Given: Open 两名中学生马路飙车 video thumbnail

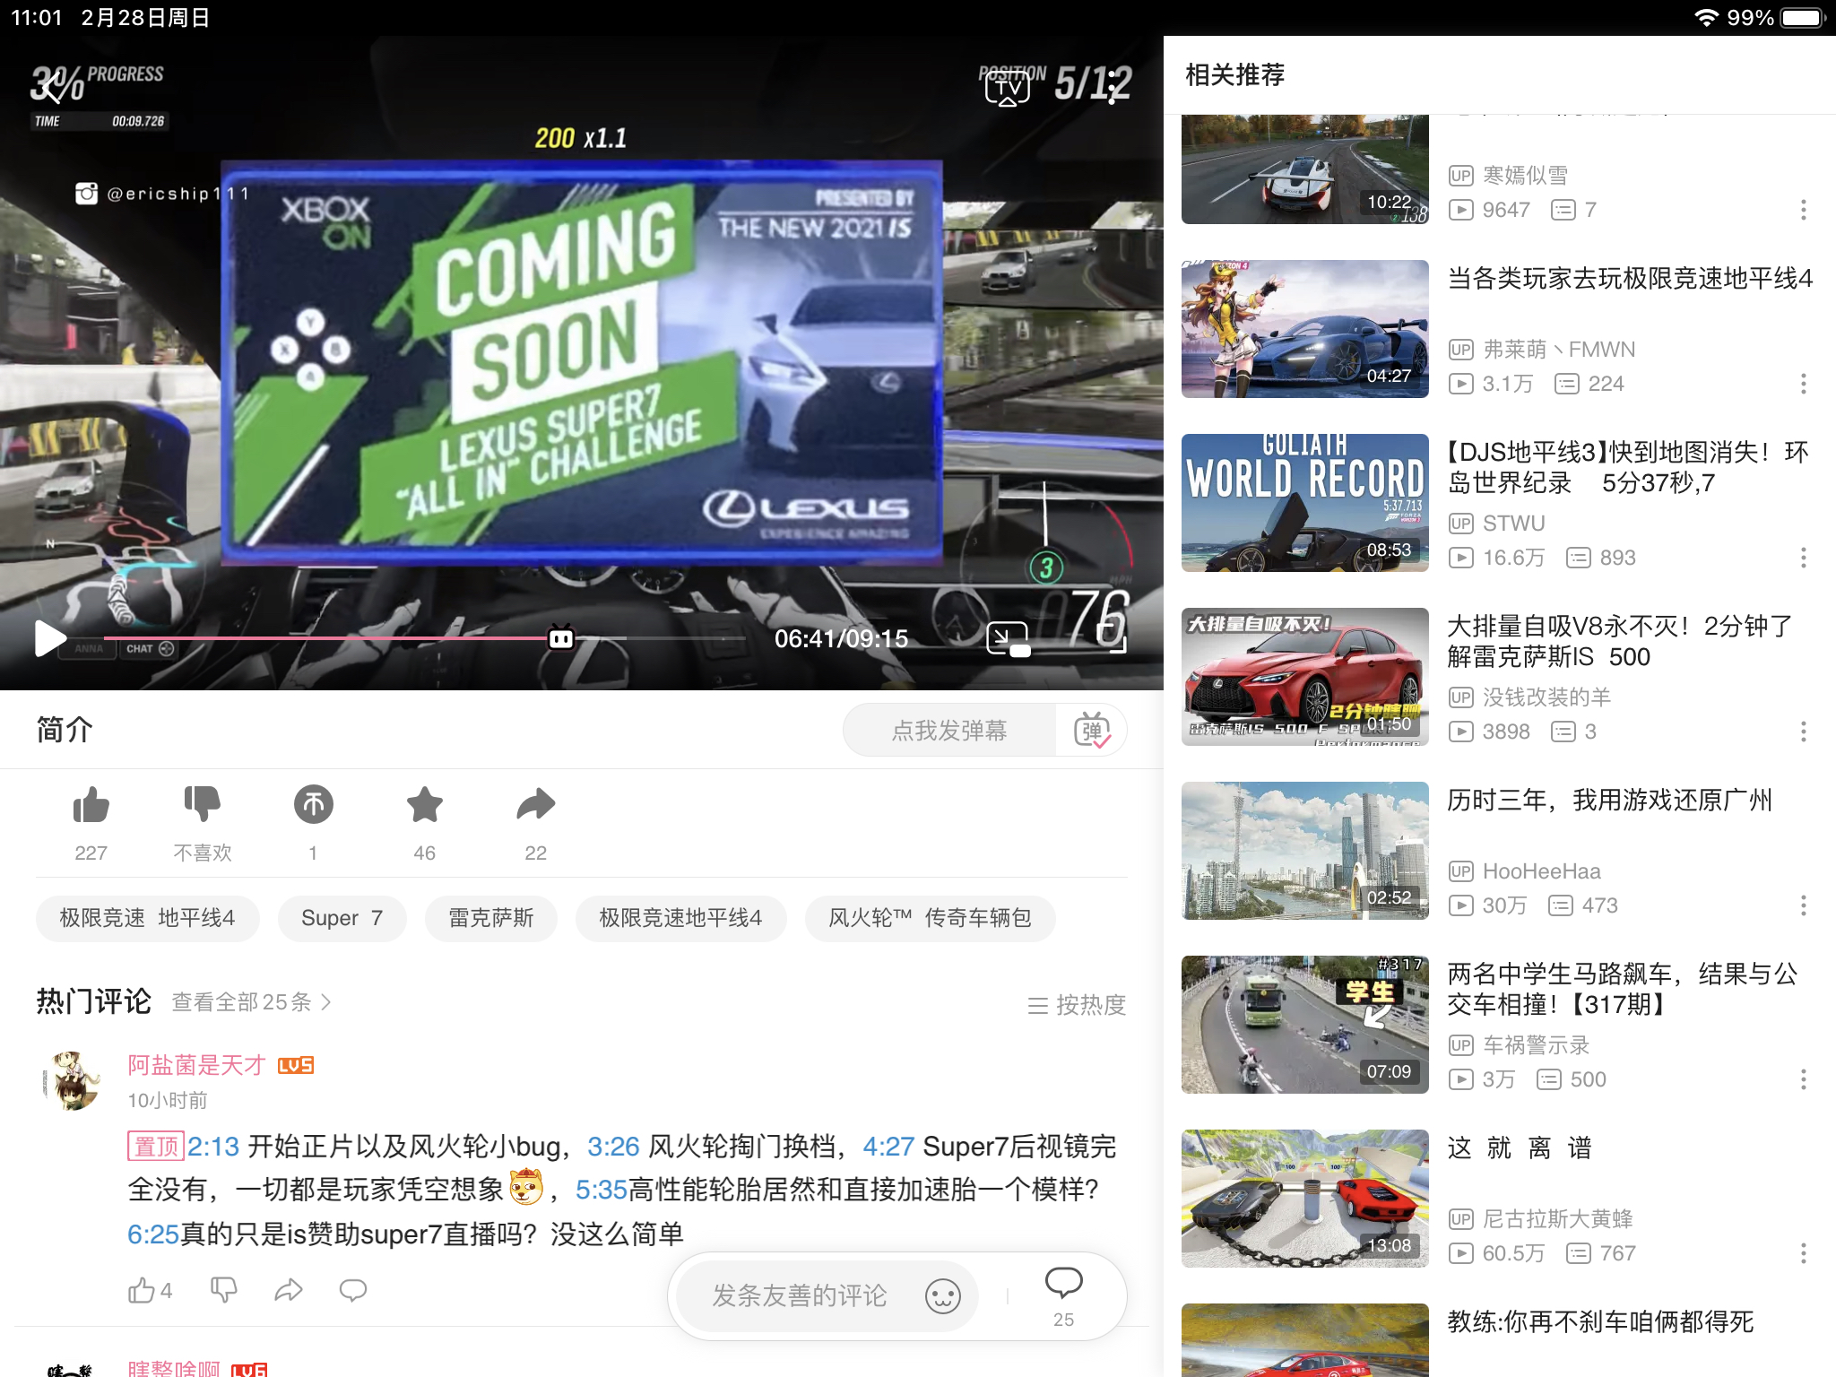Looking at the screenshot, I should (x=1305, y=1025).
